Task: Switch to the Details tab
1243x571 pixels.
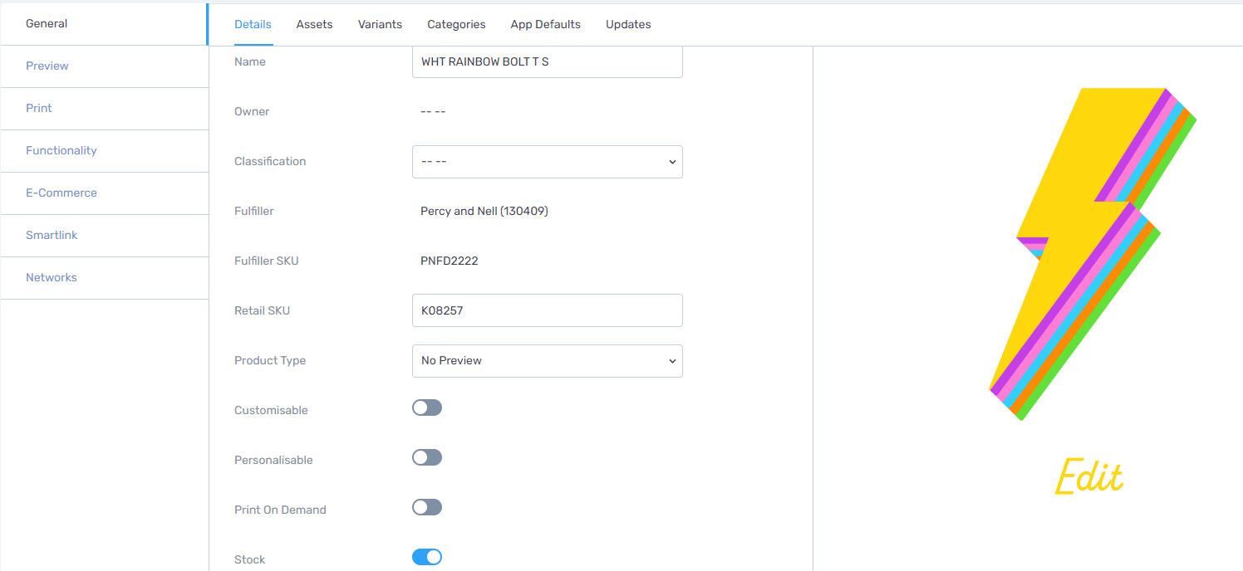Action: pyautogui.click(x=253, y=25)
